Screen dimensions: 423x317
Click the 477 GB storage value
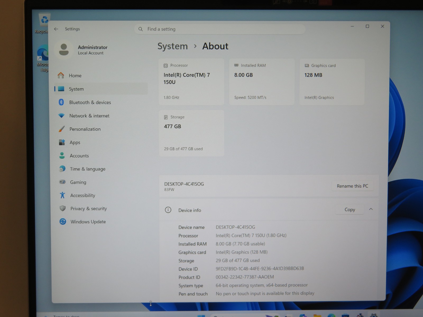click(x=172, y=127)
